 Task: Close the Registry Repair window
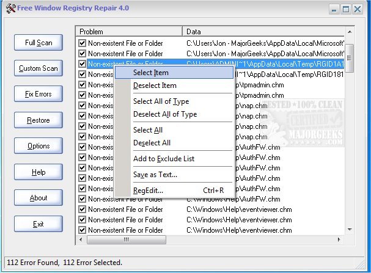click(358, 9)
